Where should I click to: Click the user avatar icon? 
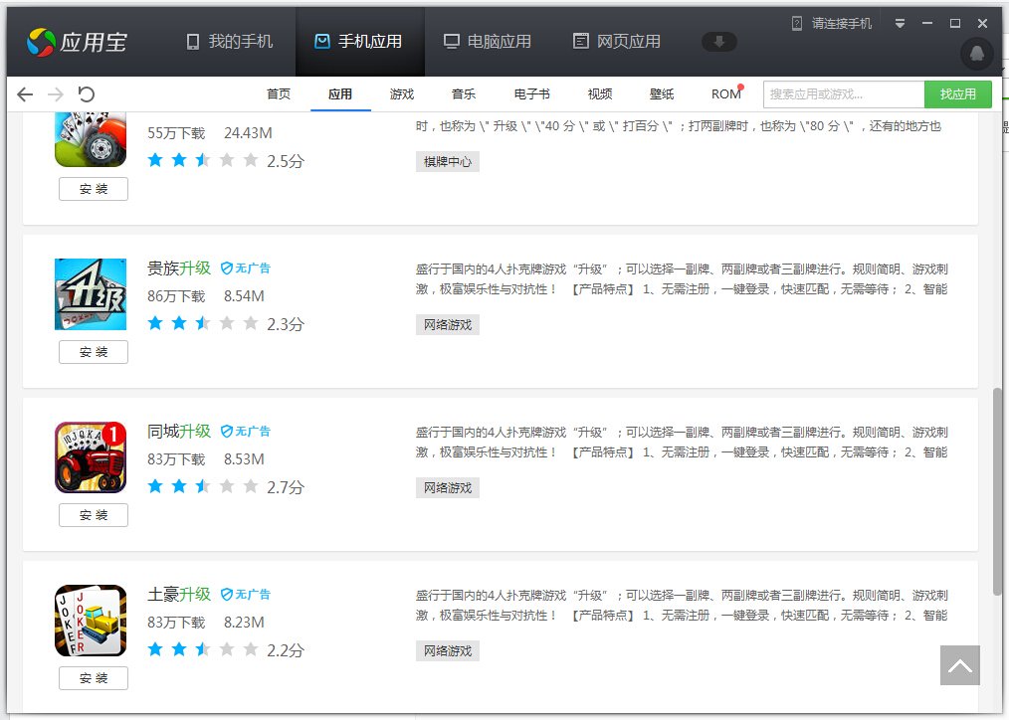point(977,54)
